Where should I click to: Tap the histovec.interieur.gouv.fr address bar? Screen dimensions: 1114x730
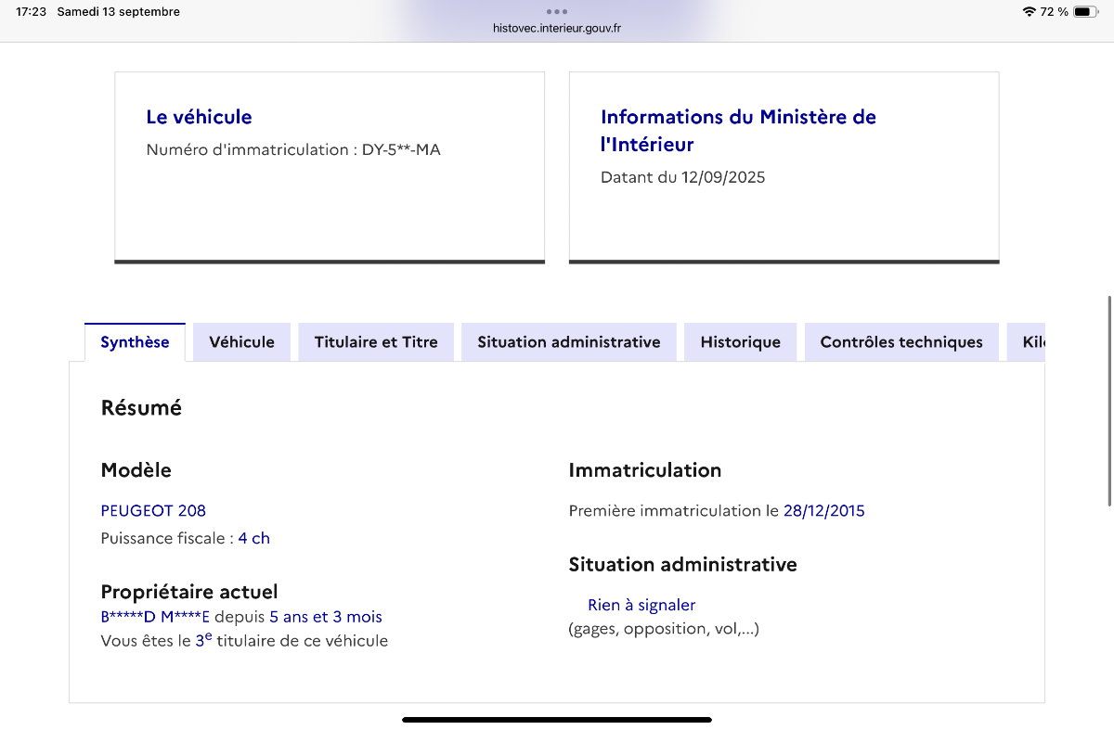[557, 28]
